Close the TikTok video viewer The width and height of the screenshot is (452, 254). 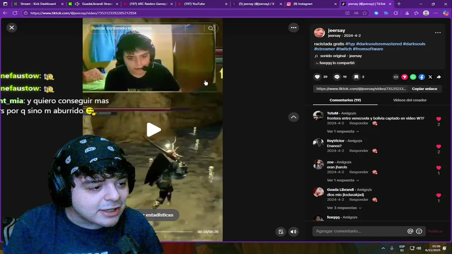[12, 28]
